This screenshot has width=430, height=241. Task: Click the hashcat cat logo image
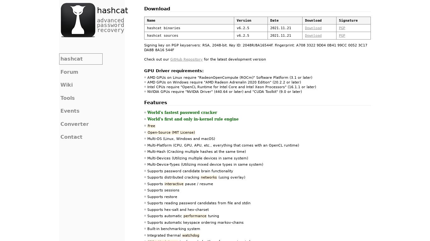pos(78,20)
